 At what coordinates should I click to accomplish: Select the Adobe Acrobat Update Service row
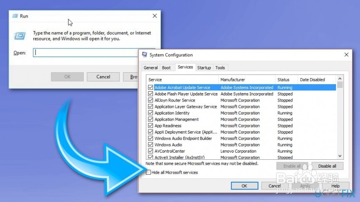(242, 88)
